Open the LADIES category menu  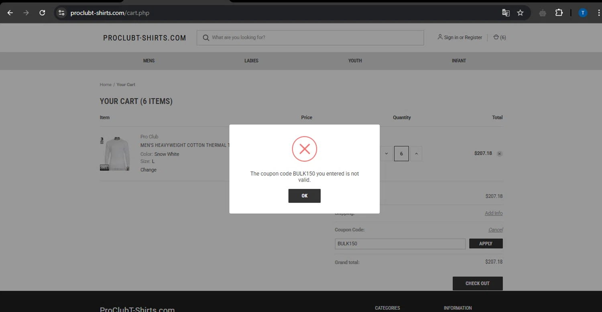point(252,61)
